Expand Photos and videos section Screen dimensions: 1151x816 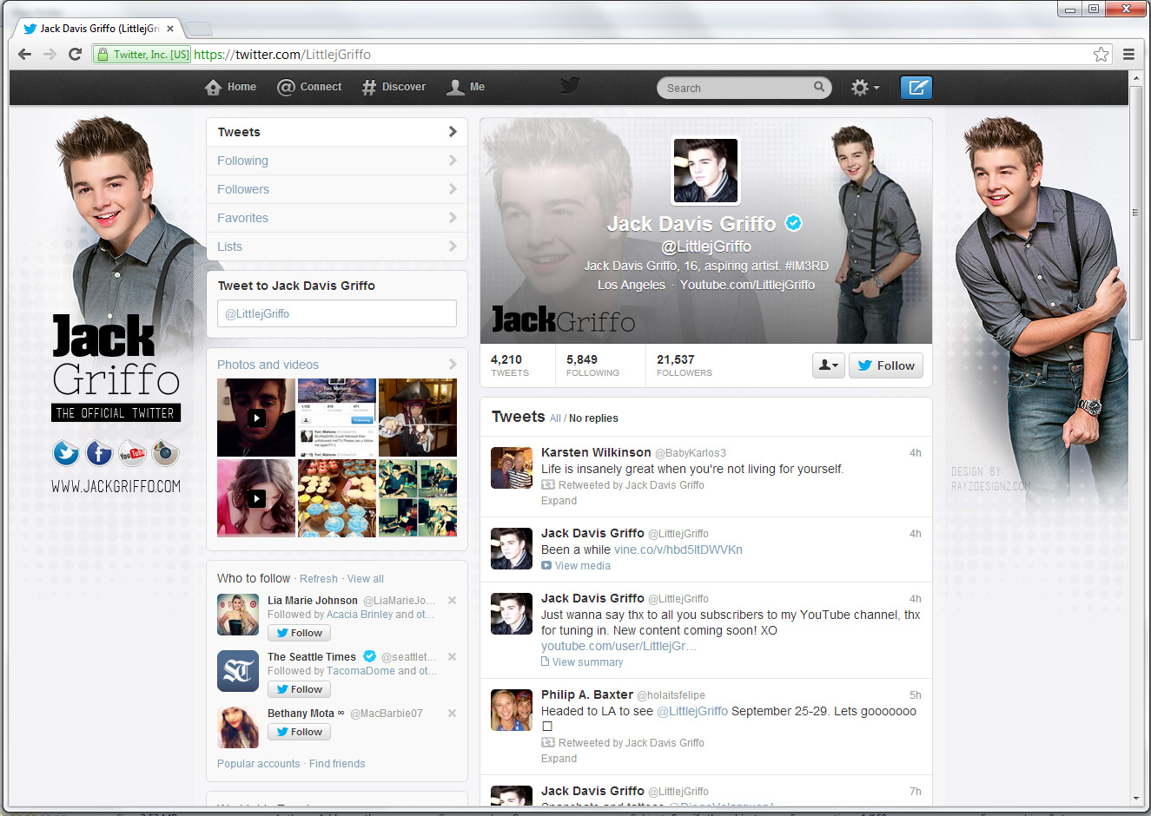click(336, 365)
